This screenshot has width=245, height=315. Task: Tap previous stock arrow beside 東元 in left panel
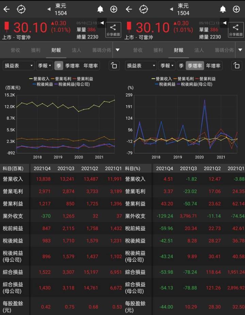[49, 9]
